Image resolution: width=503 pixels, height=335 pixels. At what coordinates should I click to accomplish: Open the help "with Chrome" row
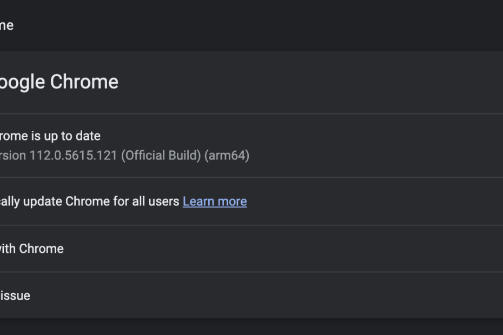pyautogui.click(x=32, y=249)
